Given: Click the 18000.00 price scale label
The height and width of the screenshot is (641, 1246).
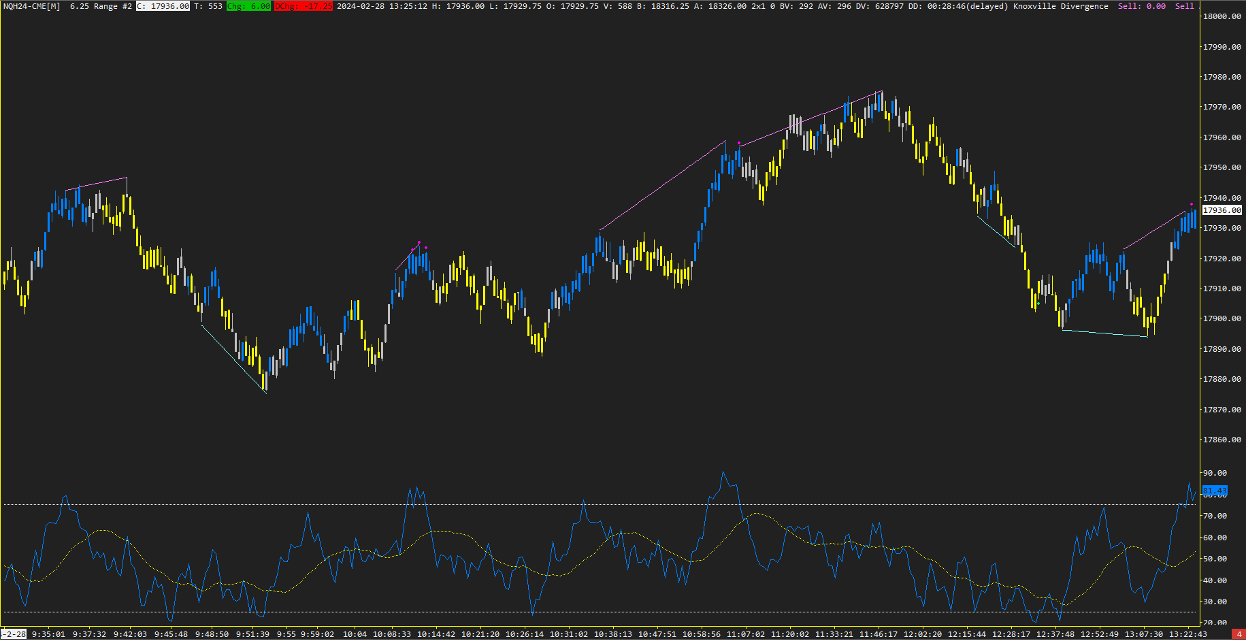Looking at the screenshot, I should click(1222, 16).
